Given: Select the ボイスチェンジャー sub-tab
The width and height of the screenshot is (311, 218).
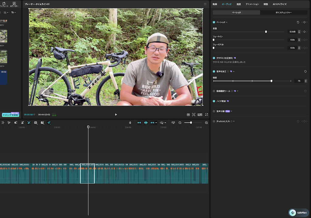Looking at the screenshot, I should point(284,12).
